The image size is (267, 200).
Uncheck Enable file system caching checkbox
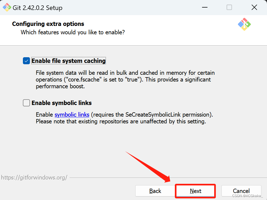(x=26, y=61)
